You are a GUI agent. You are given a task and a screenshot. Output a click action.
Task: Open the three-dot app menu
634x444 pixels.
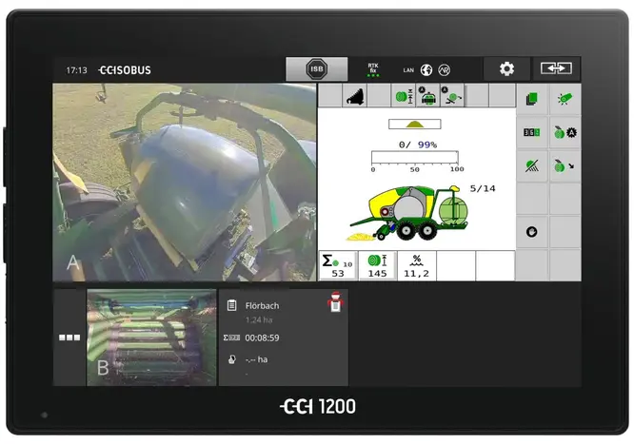click(69, 338)
